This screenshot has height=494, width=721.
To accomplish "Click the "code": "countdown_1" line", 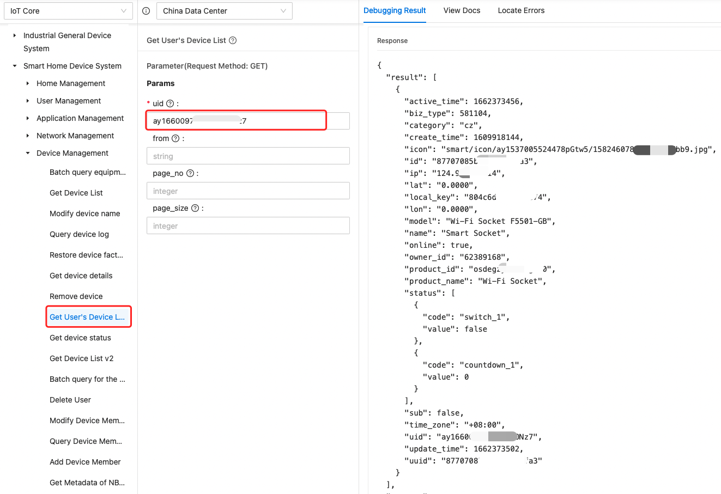I will pyautogui.click(x=473, y=365).
